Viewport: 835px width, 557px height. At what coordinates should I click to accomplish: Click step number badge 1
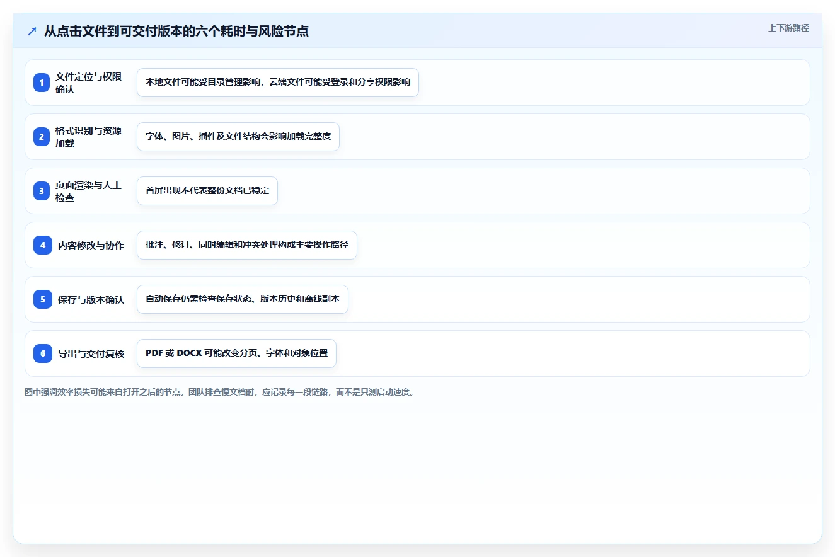pos(42,83)
